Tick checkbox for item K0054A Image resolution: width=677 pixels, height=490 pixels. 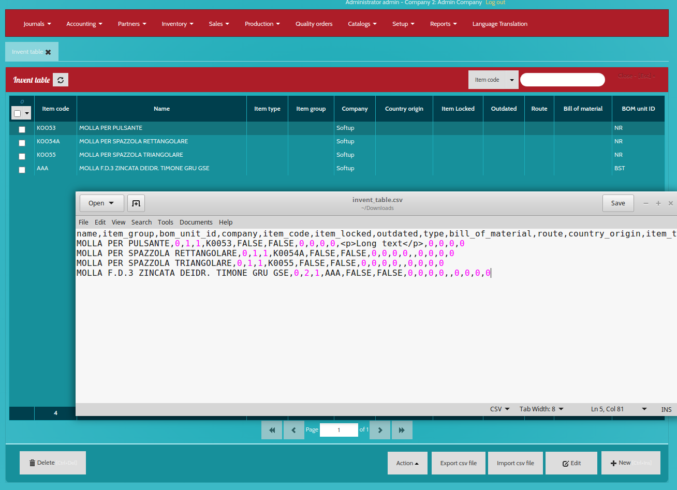22,143
